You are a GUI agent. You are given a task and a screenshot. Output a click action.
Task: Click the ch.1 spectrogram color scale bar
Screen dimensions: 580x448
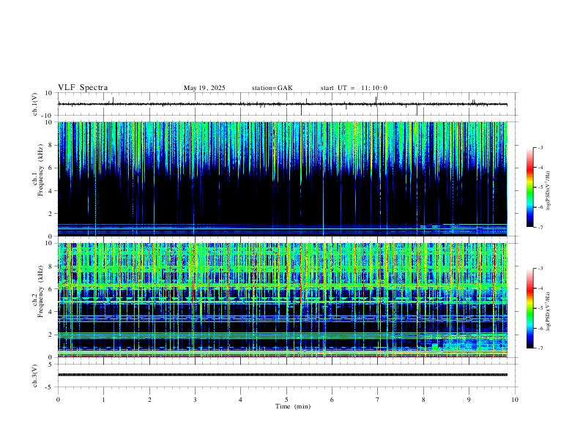(529, 187)
